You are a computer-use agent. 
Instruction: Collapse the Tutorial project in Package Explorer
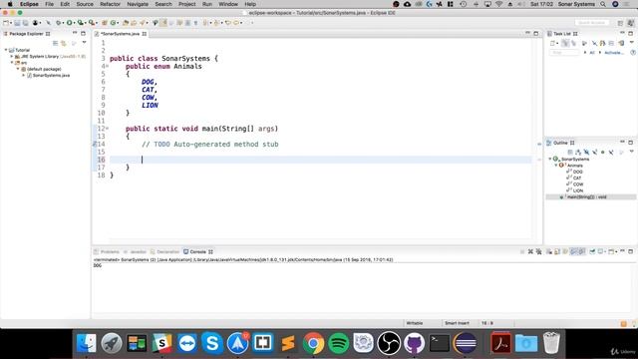(x=6, y=50)
